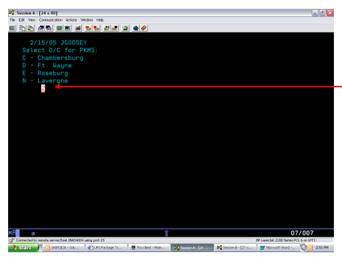Image resolution: width=342 pixels, height=257 pixels.
Task: Switch to UPS Package Tracking taskbar button
Action: pos(106,248)
